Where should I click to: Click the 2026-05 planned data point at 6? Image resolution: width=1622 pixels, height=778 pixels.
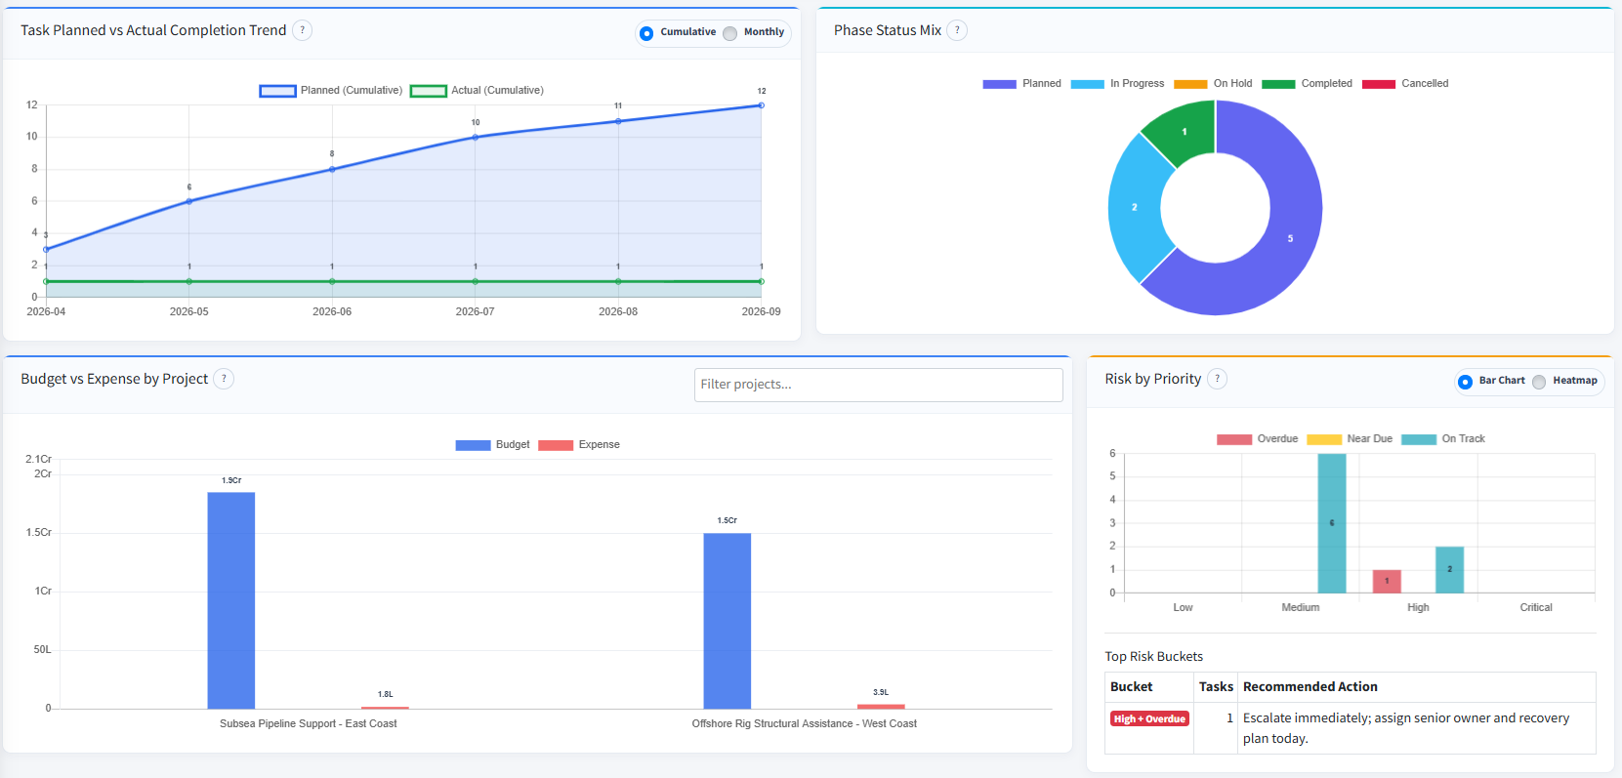(x=189, y=201)
